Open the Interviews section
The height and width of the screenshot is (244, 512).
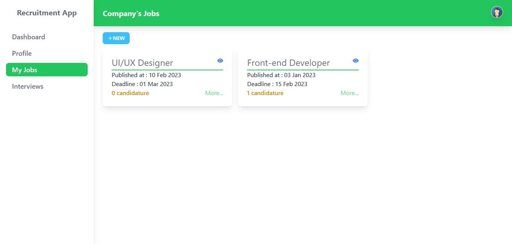[27, 86]
